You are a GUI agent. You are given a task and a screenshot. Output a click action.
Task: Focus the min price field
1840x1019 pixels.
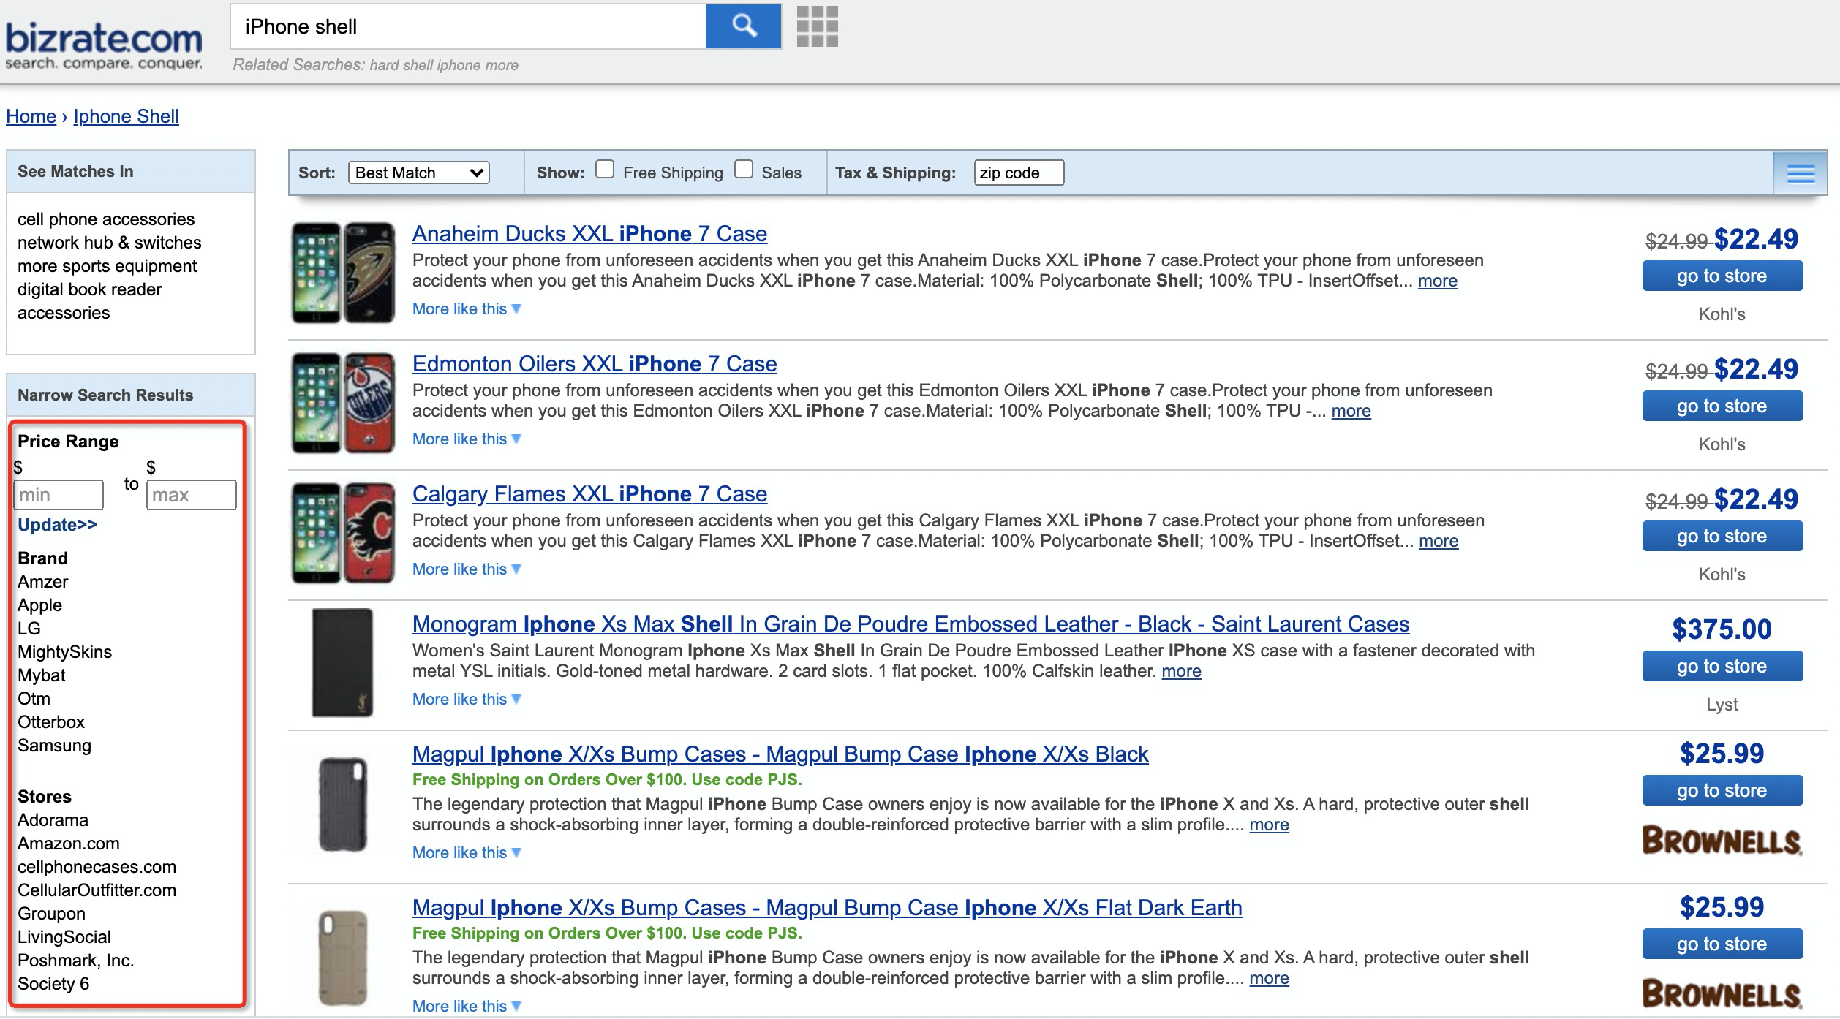(x=59, y=495)
